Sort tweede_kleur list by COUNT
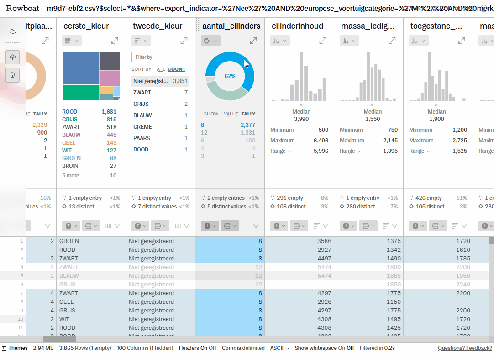Viewport: 494px width, 354px height. [176, 69]
